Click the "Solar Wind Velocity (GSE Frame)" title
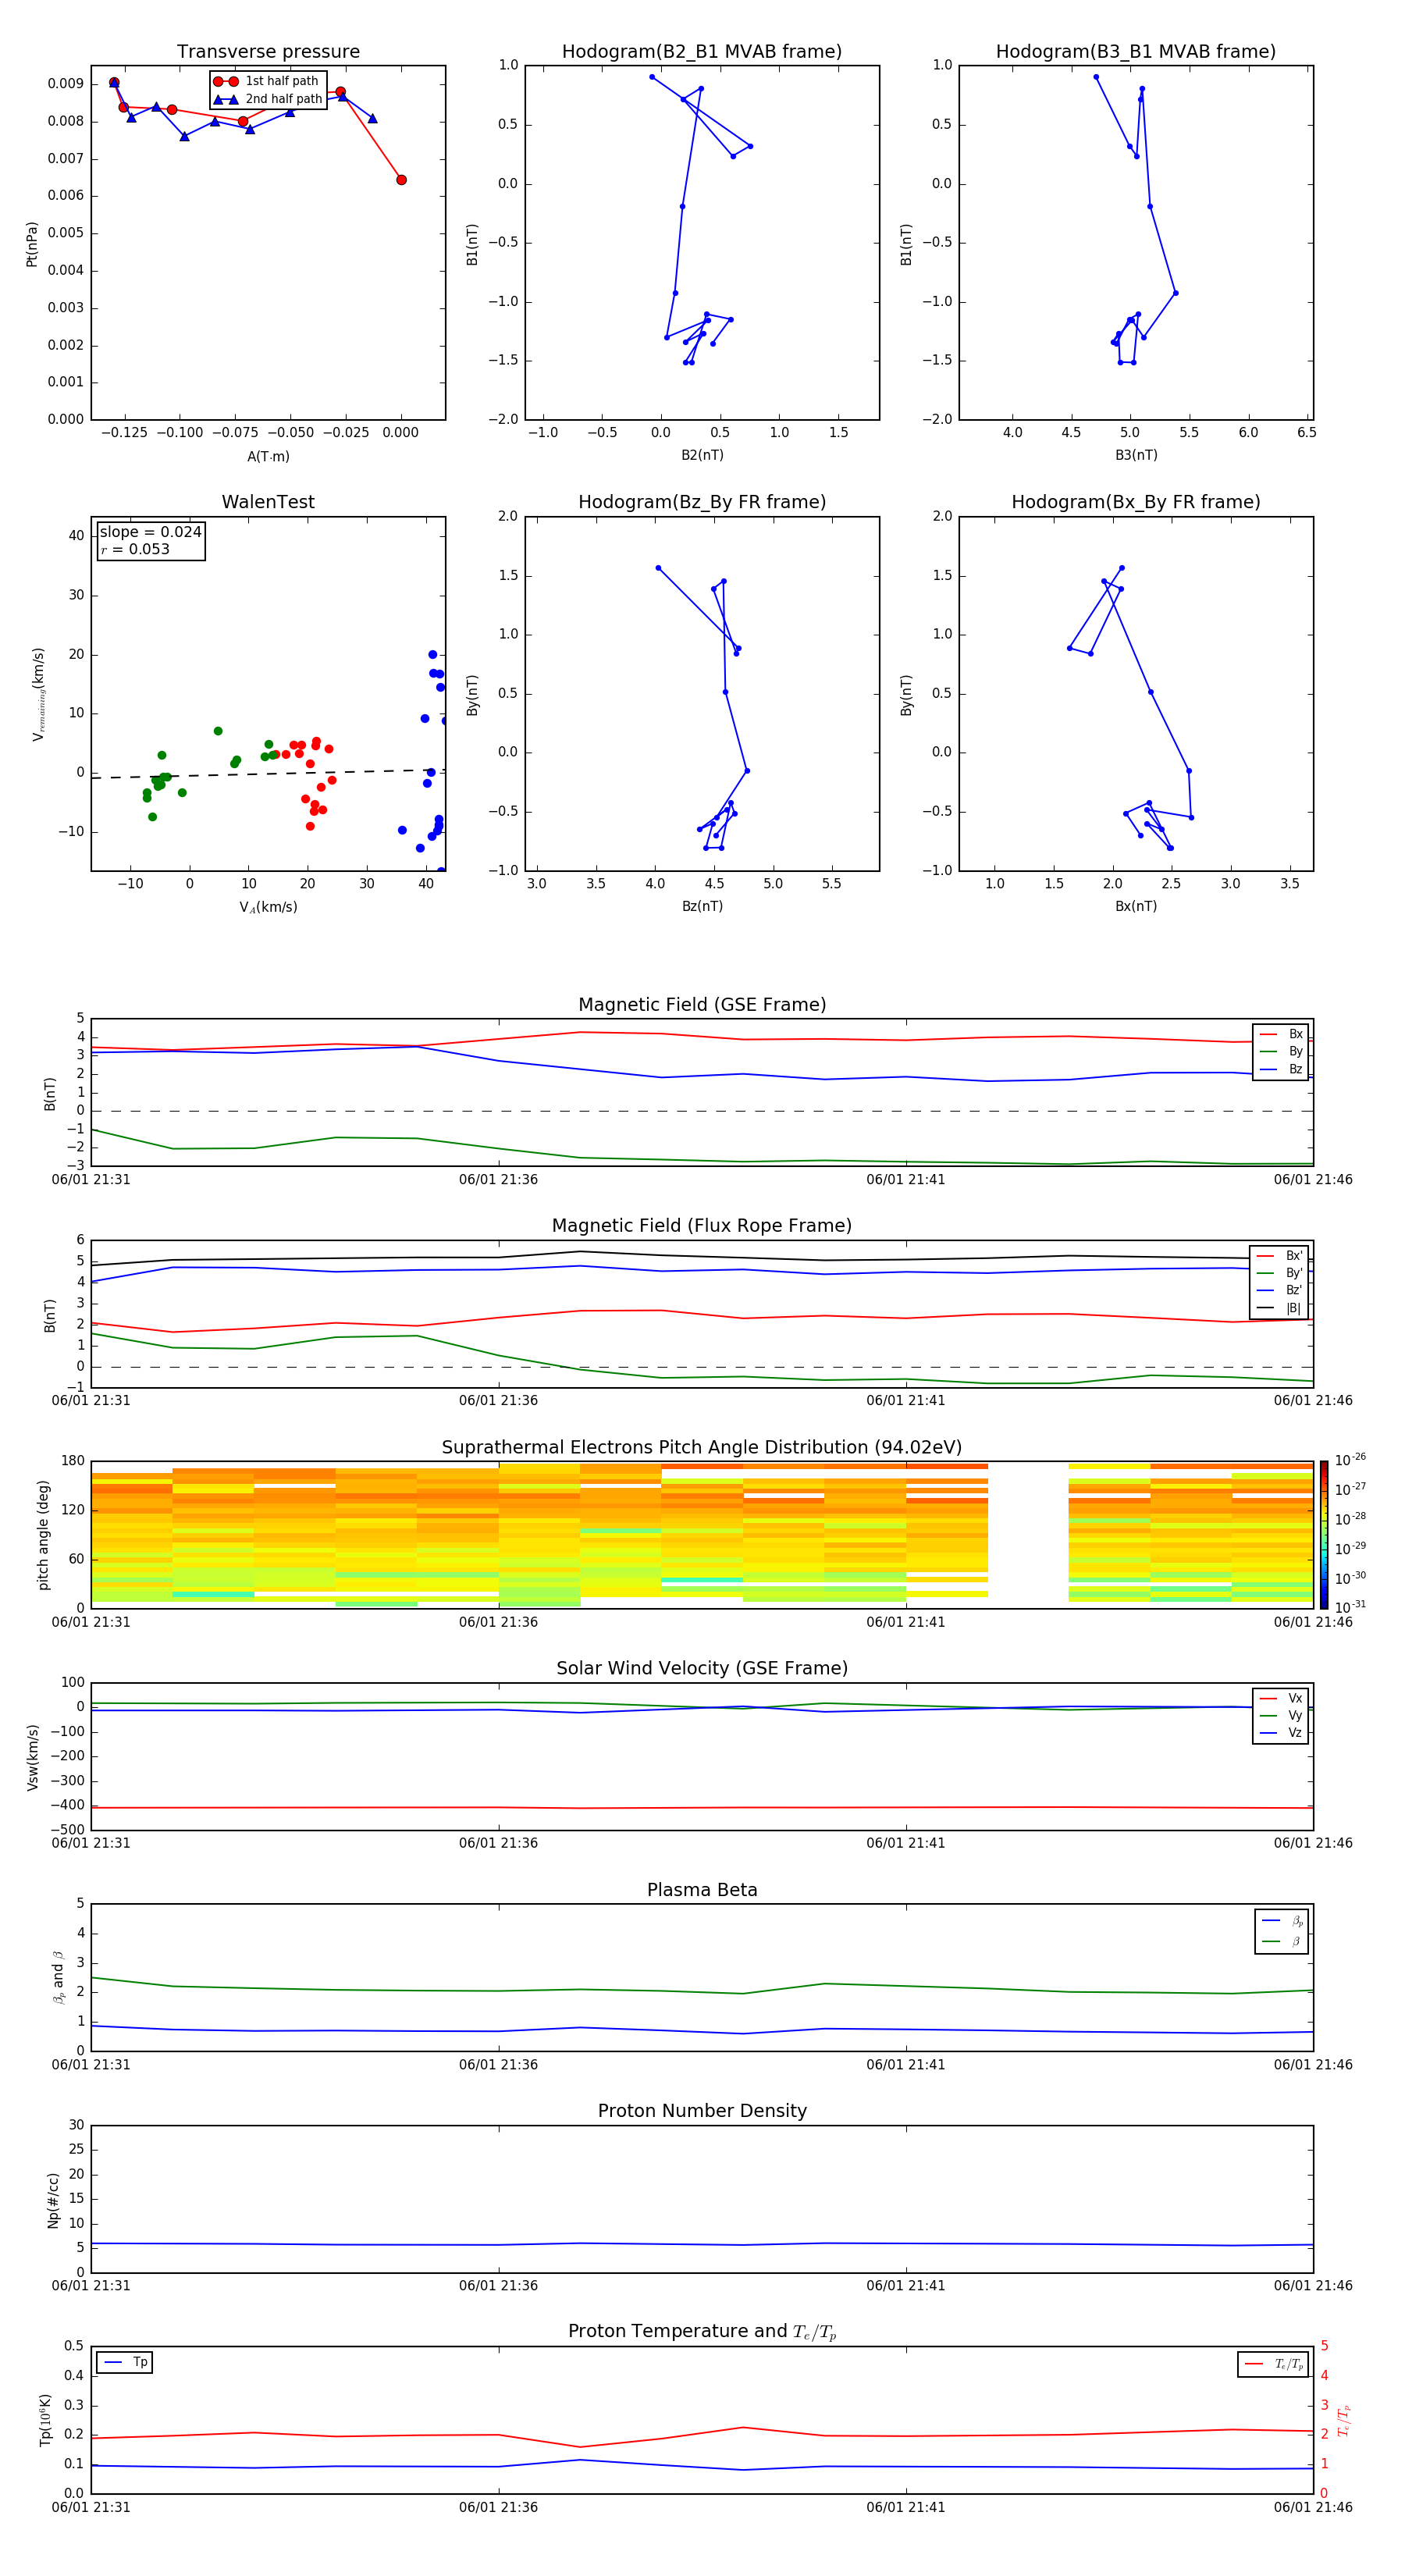This screenshot has height=2576, width=1405. coord(702,1669)
